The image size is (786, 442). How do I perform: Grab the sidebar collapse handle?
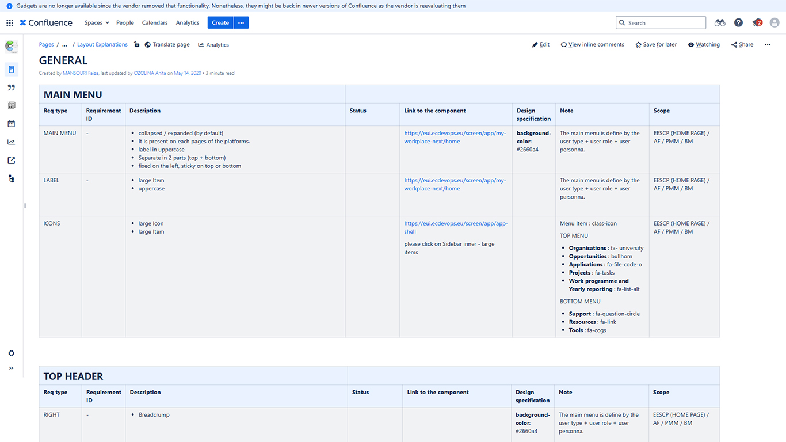coord(25,205)
